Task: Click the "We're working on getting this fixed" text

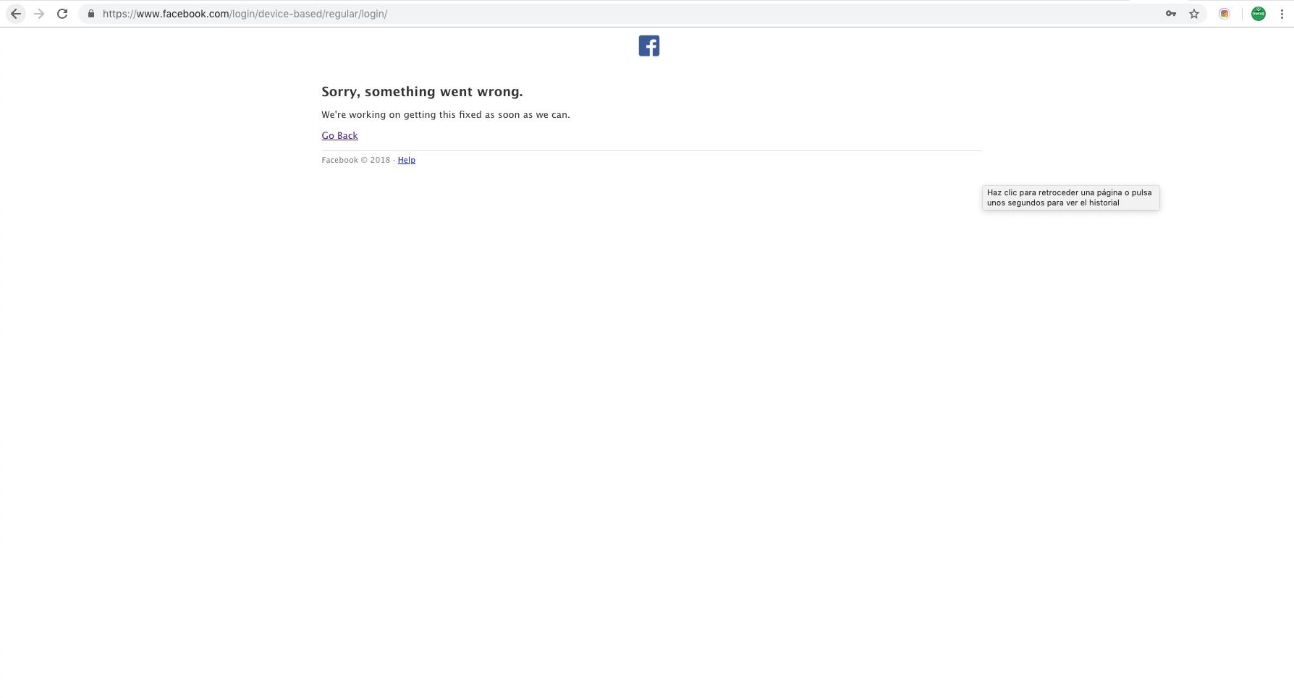Action: pos(445,114)
